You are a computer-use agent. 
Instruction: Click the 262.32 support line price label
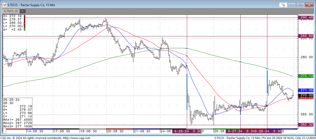[x=306, y=125]
